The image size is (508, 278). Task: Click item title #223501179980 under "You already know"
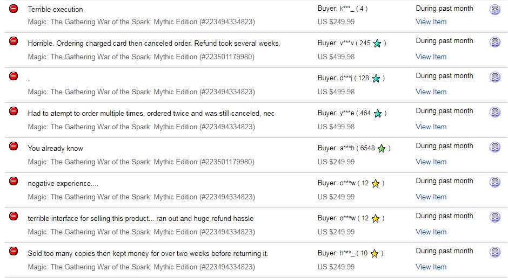[x=141, y=162]
